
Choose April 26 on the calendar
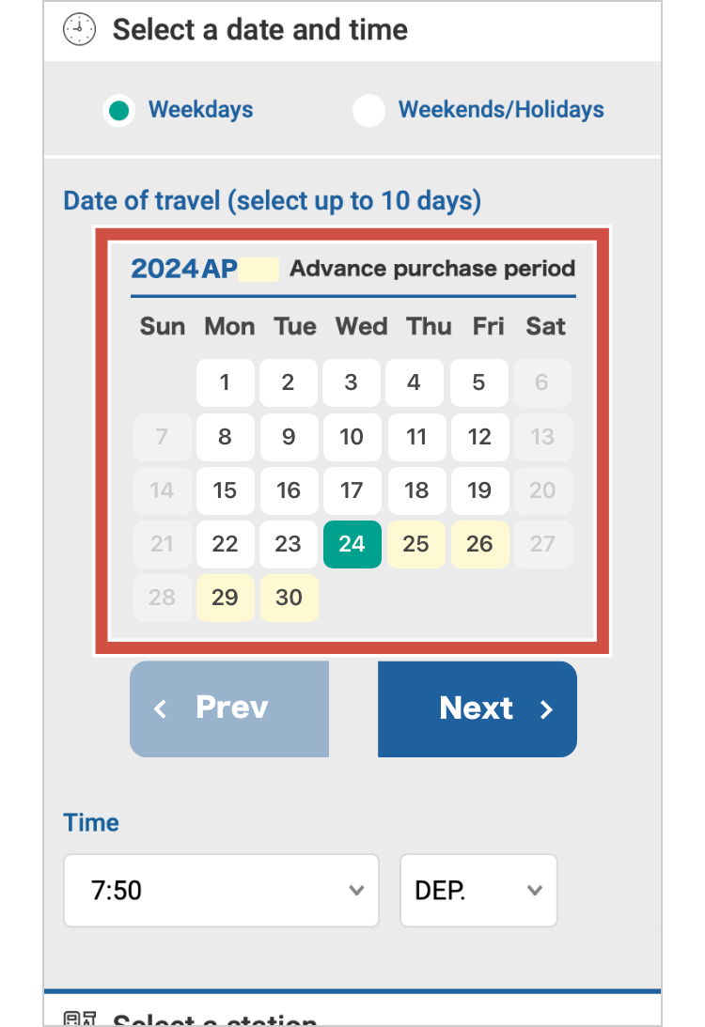479,544
